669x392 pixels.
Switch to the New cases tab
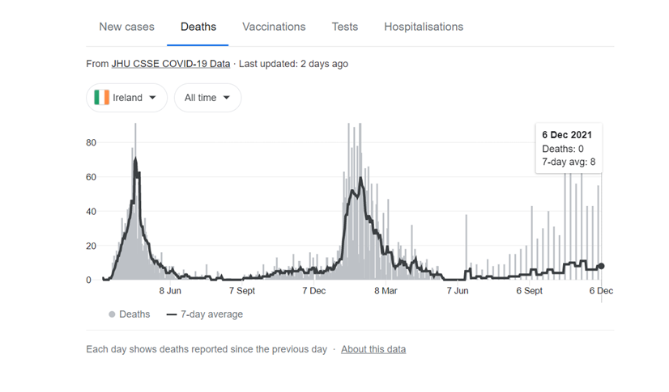(126, 27)
